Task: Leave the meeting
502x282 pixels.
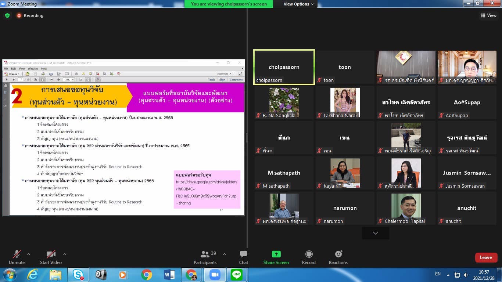Action: pos(486,257)
